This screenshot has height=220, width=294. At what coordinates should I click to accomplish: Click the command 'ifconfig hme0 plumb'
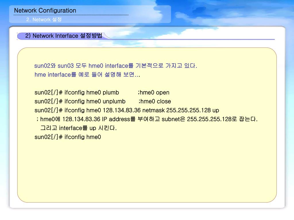92,93
